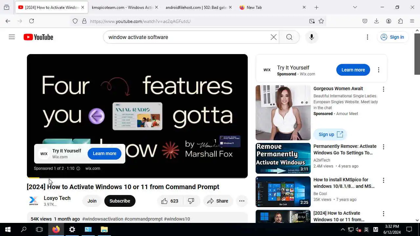
Task: Share this video
Action: (x=218, y=201)
